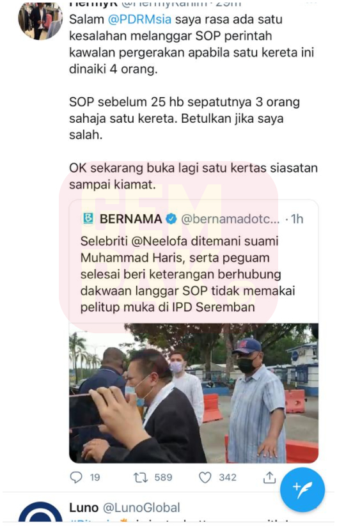View the 589 retweets count

(163, 478)
